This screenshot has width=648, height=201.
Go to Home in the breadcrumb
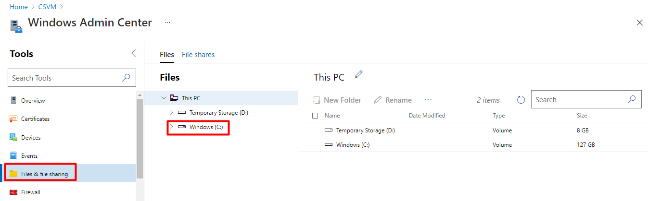pyautogui.click(x=18, y=7)
